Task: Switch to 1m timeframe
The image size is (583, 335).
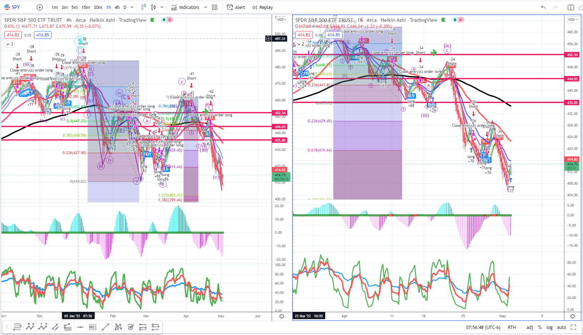Action: (x=55, y=7)
